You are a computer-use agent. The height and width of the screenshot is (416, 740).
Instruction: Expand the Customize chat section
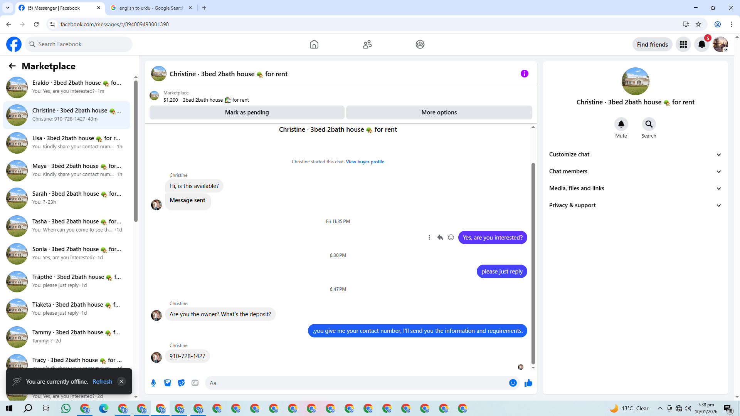(635, 154)
